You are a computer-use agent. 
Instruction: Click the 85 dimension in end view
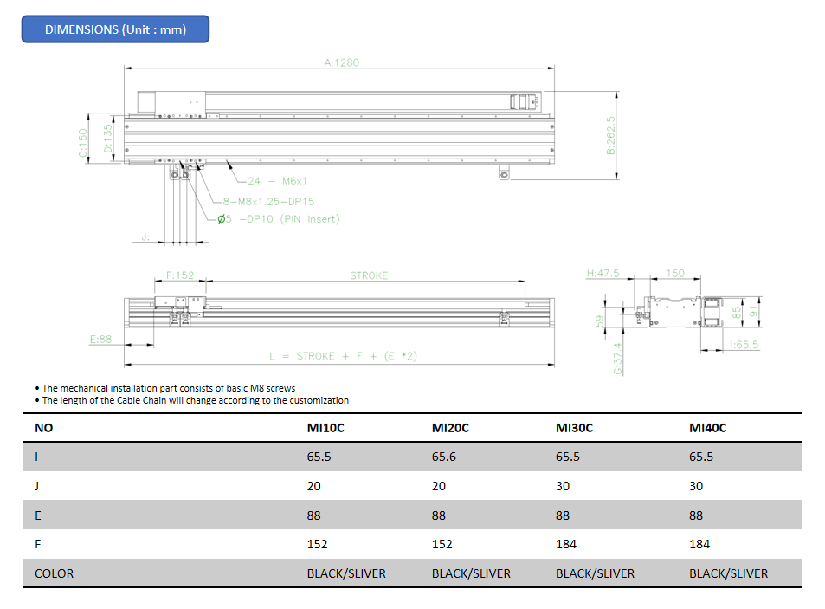[737, 312]
